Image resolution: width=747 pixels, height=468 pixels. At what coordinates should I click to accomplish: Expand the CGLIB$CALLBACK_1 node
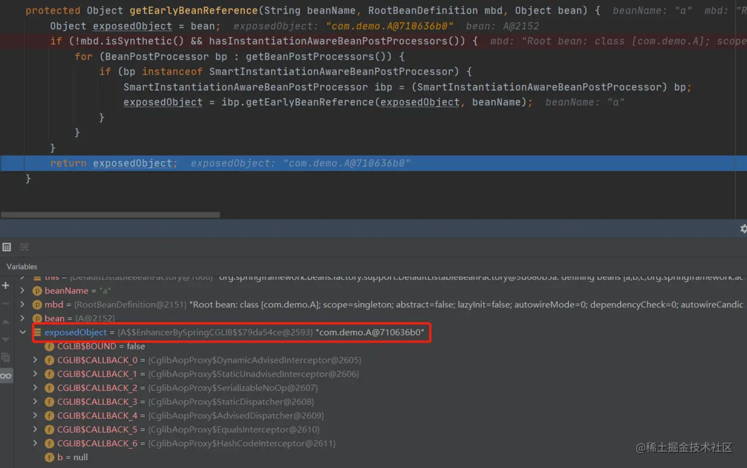[35, 374]
